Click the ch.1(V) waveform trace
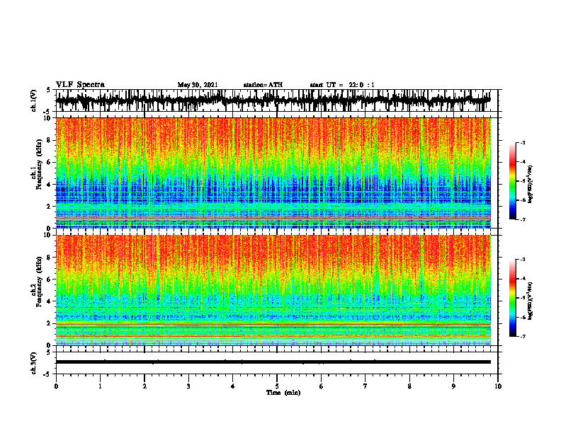 click(273, 100)
